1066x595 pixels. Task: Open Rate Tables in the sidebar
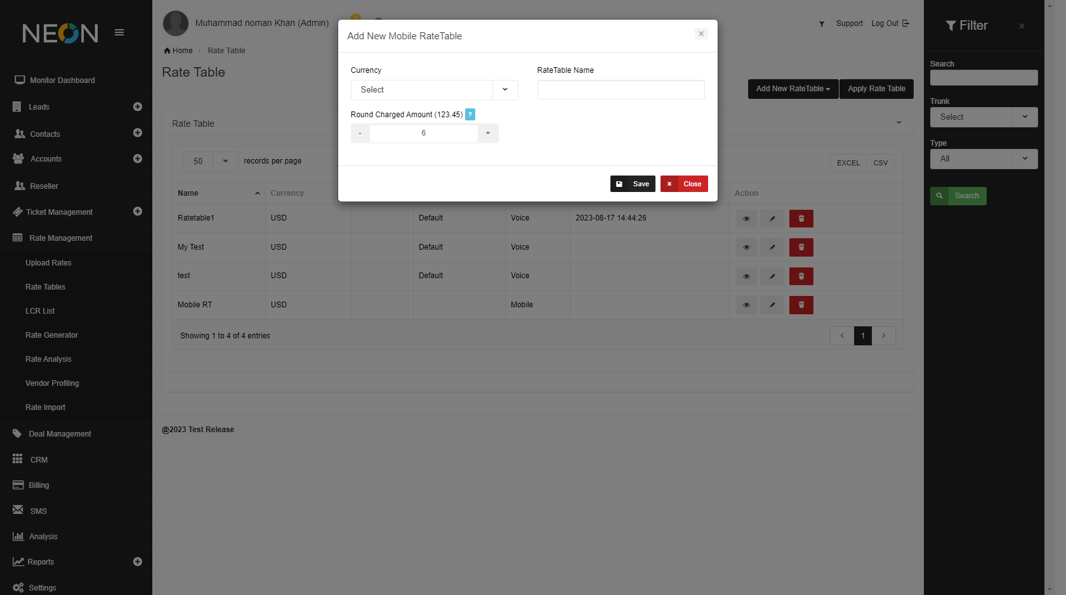point(46,287)
